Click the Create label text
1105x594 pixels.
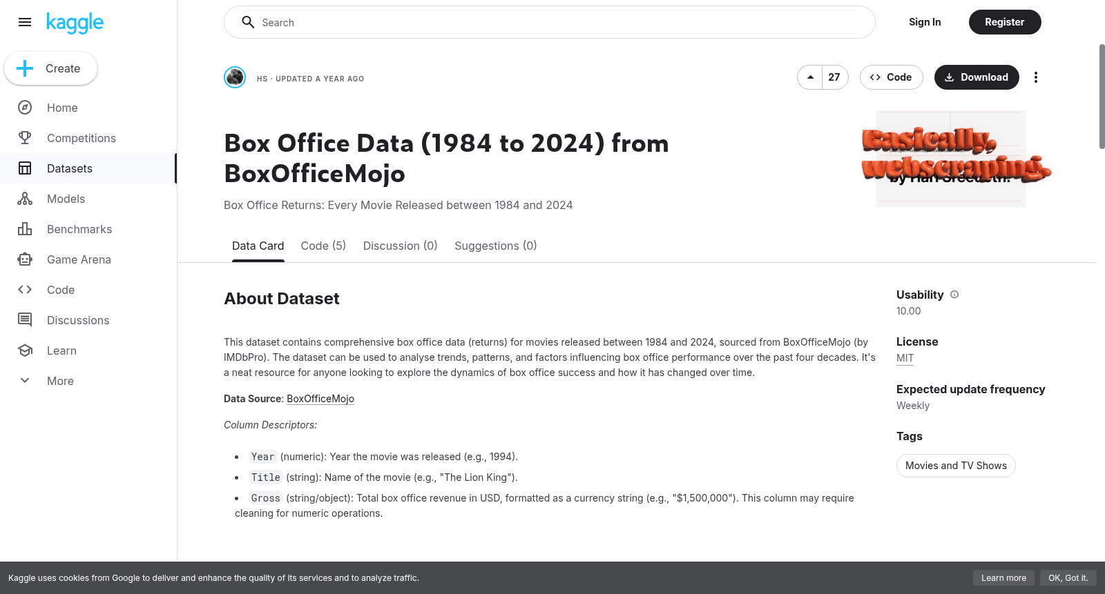pyautogui.click(x=63, y=68)
